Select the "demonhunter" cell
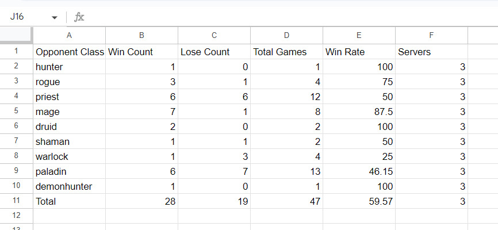 point(69,186)
